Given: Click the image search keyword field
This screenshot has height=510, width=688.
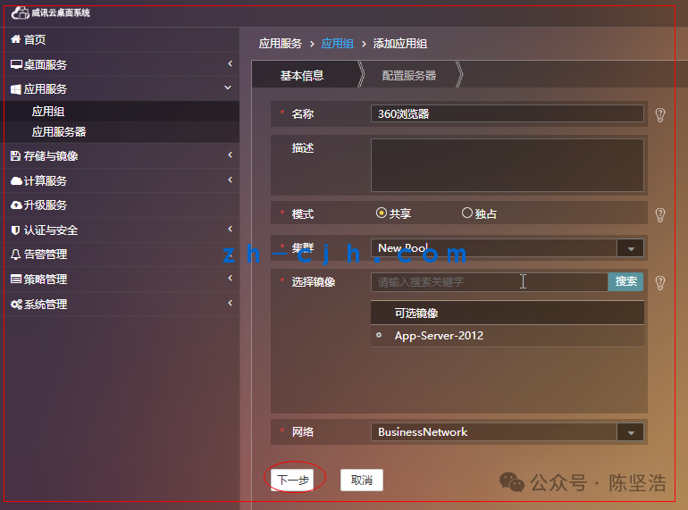Looking at the screenshot, I should [490, 282].
